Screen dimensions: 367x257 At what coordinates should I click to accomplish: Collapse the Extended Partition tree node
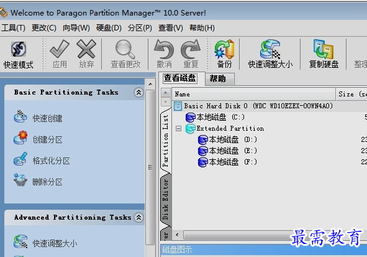point(178,128)
